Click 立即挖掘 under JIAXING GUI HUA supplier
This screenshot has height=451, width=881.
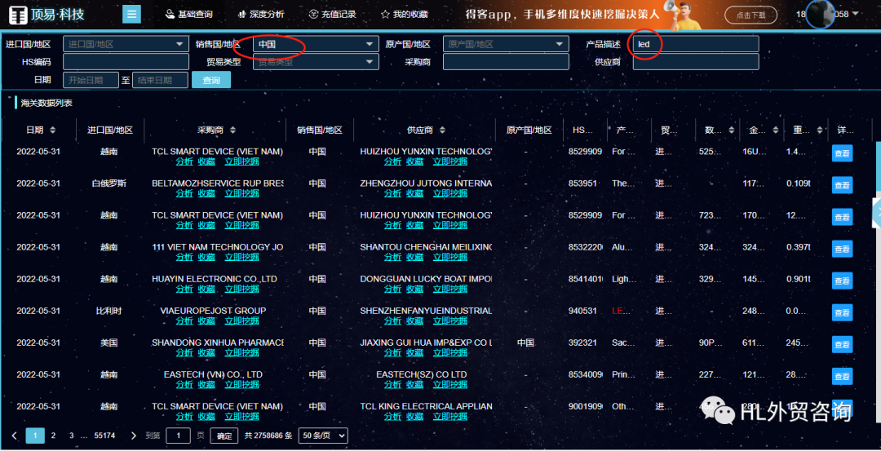(450, 352)
